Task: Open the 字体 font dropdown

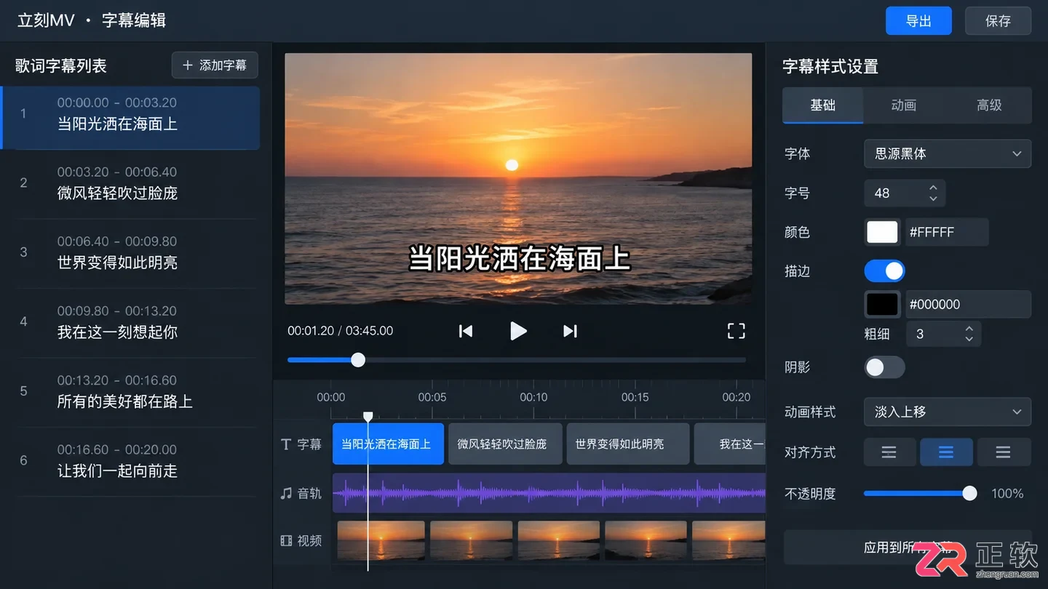Action: 948,153
